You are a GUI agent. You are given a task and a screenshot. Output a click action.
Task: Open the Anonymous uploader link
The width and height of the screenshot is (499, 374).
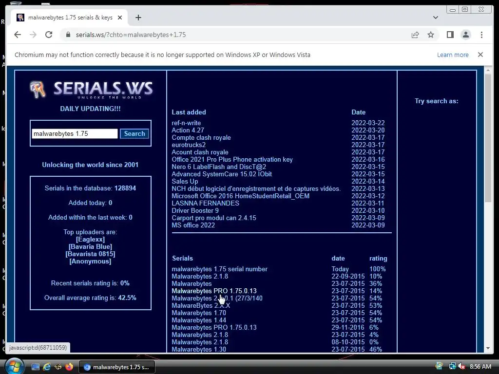pos(90,261)
